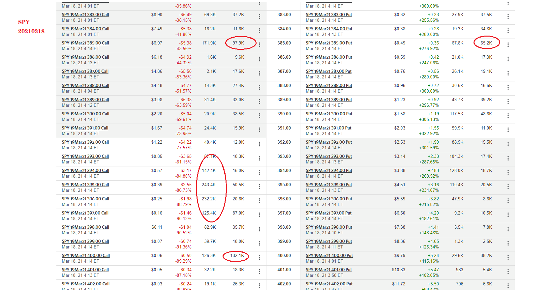552x290 pixels.
Task: Open the three-dot menu for 401.00 Call
Action: point(260,272)
